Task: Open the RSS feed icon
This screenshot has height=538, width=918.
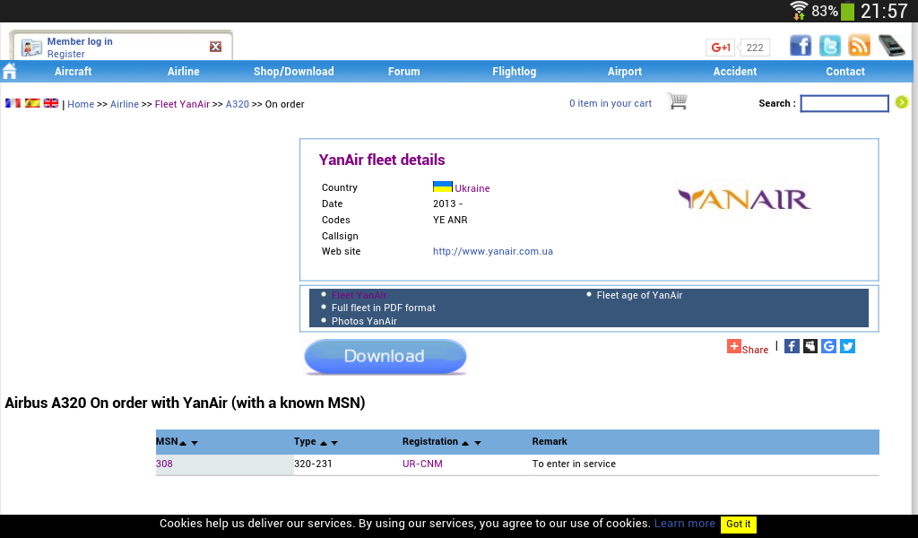Action: 859,46
